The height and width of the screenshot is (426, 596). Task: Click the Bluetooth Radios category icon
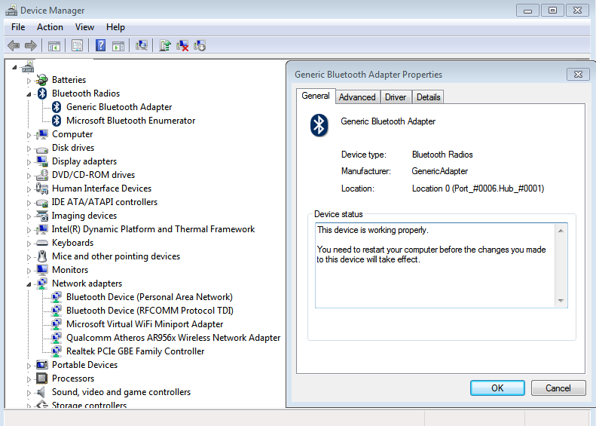point(42,93)
